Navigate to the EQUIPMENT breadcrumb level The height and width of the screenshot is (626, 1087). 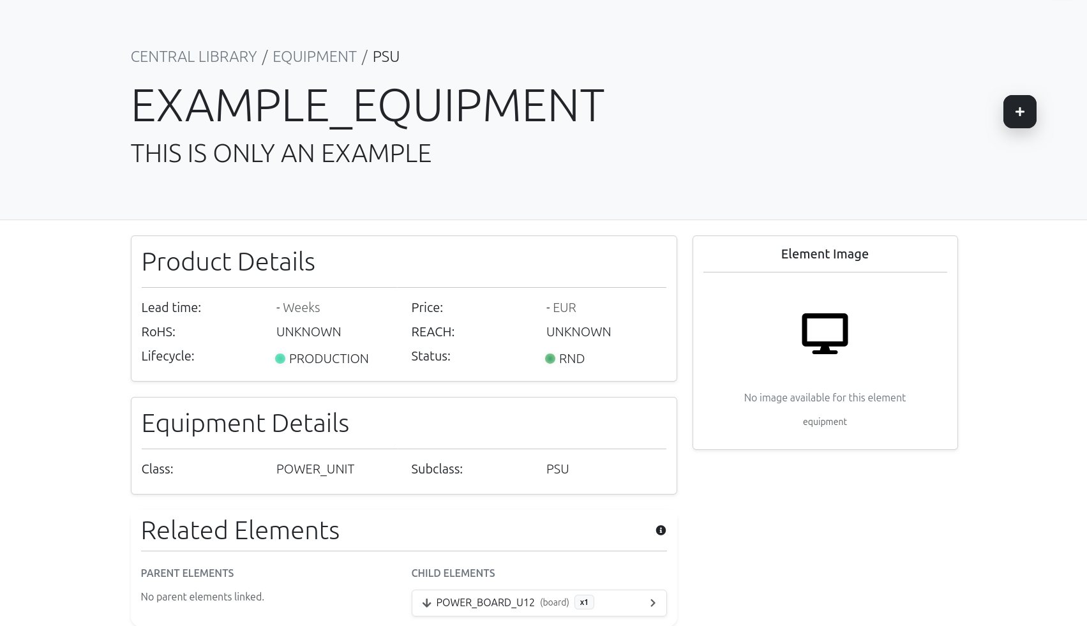314,57
